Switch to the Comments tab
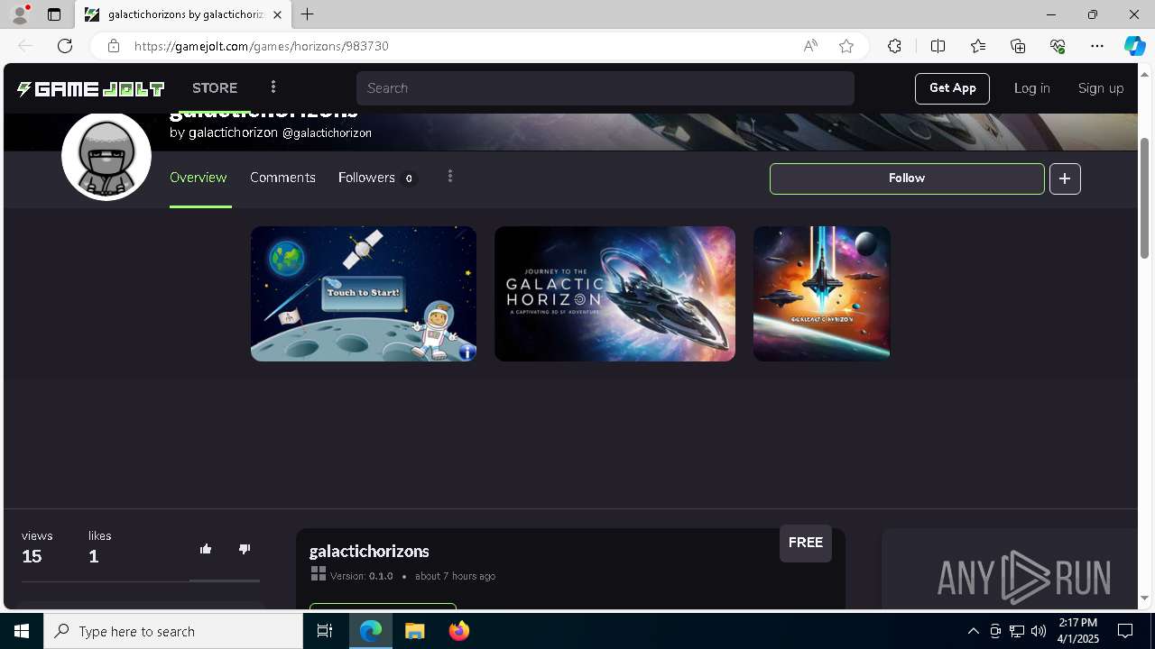The height and width of the screenshot is (649, 1155). click(282, 178)
